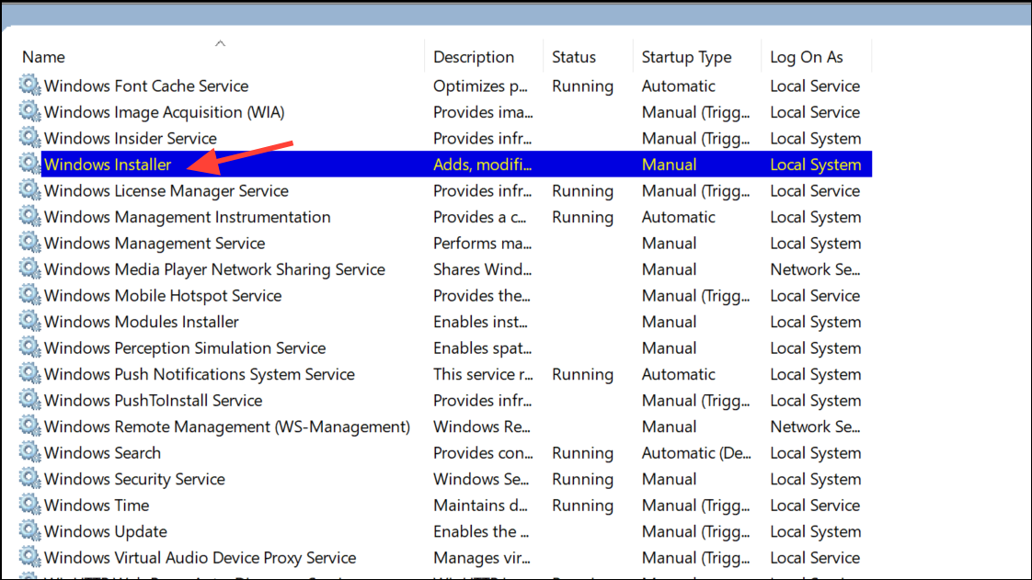Screen dimensions: 1032x580
Task: Sort by the Status column header
Action: pos(573,57)
